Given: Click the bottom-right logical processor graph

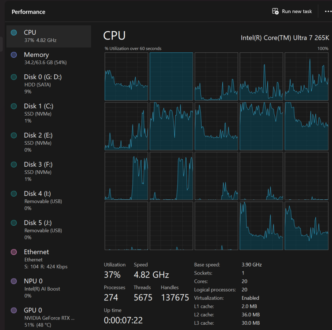Looking at the screenshot, I should pyautogui.click(x=306, y=226).
